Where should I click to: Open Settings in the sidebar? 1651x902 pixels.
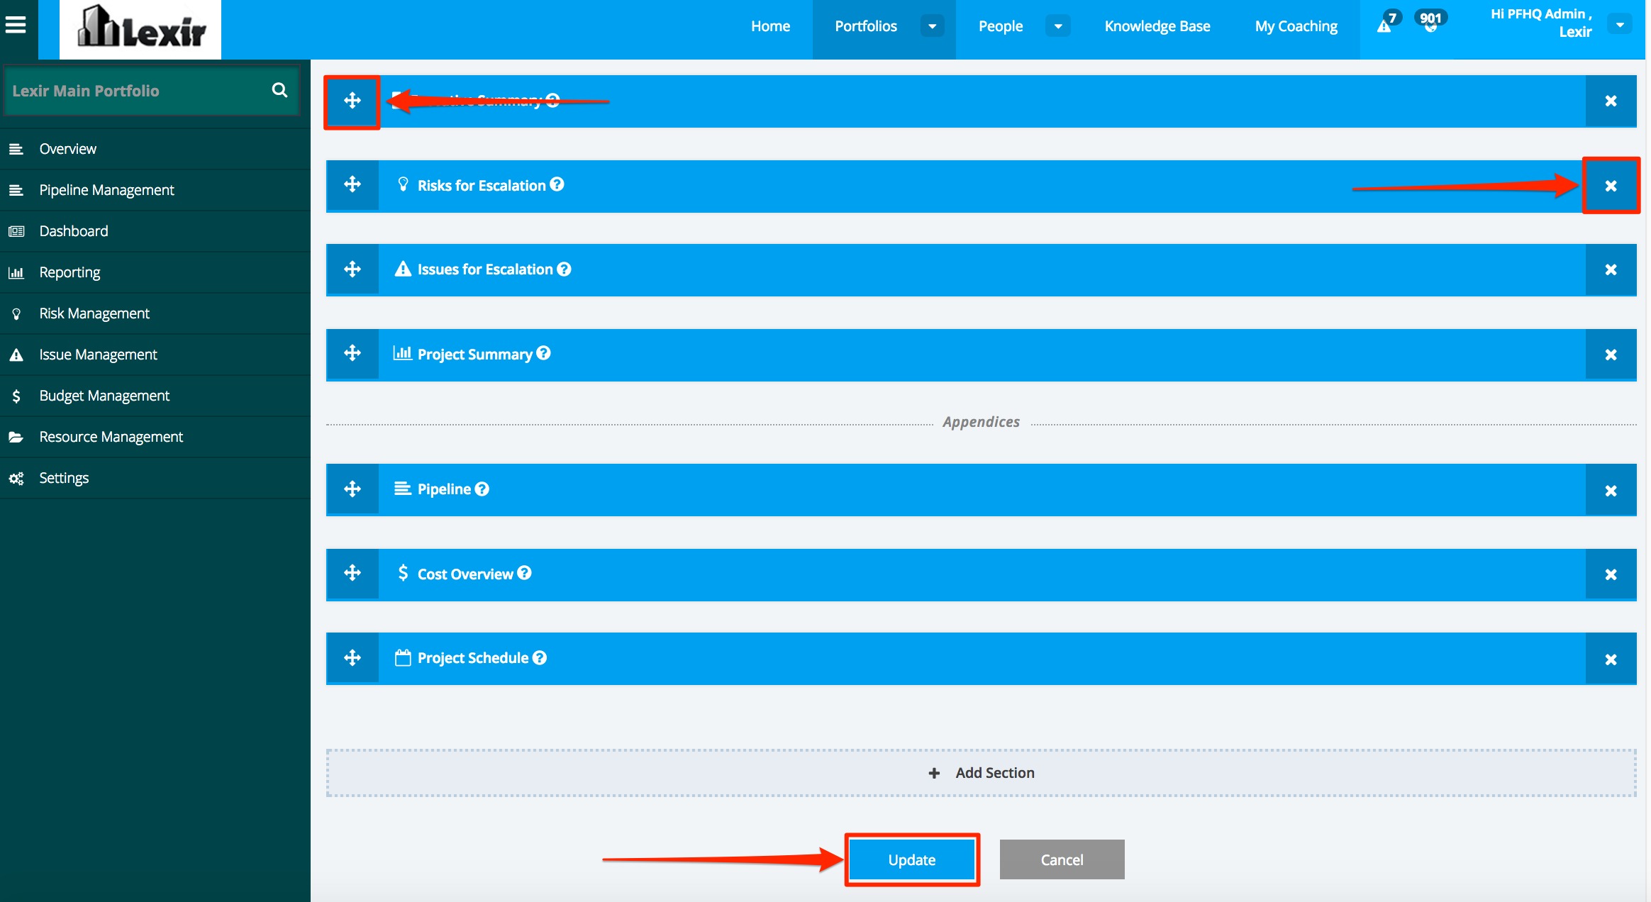[x=64, y=478]
